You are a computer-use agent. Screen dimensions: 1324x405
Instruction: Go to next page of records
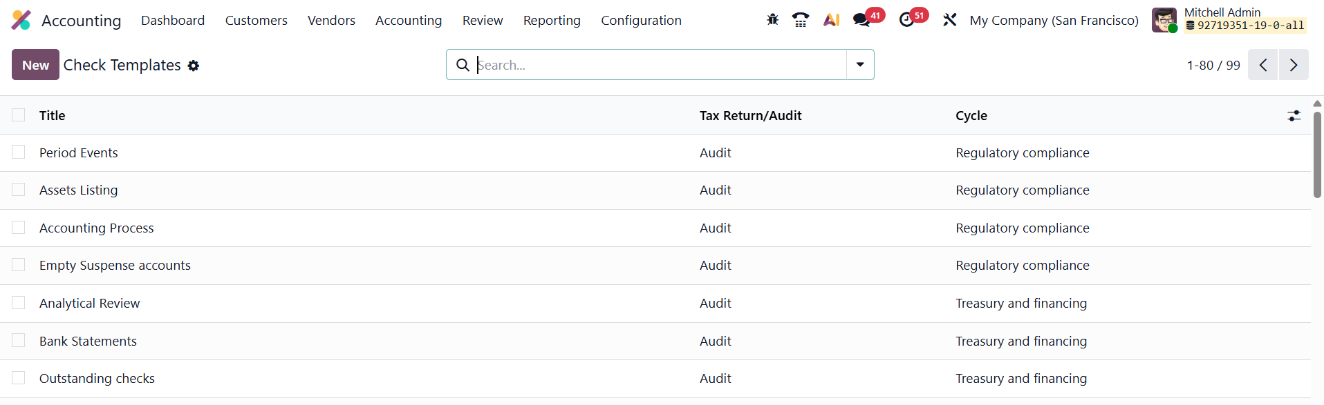pyautogui.click(x=1293, y=65)
